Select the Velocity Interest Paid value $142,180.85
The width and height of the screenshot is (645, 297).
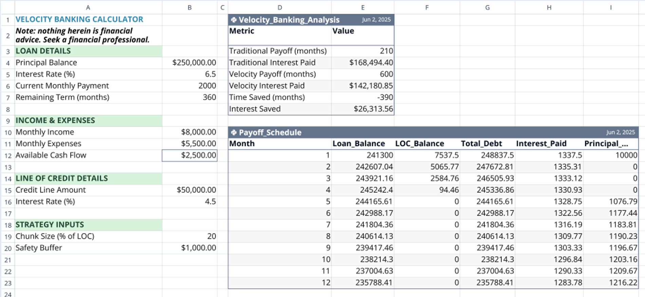(363, 86)
